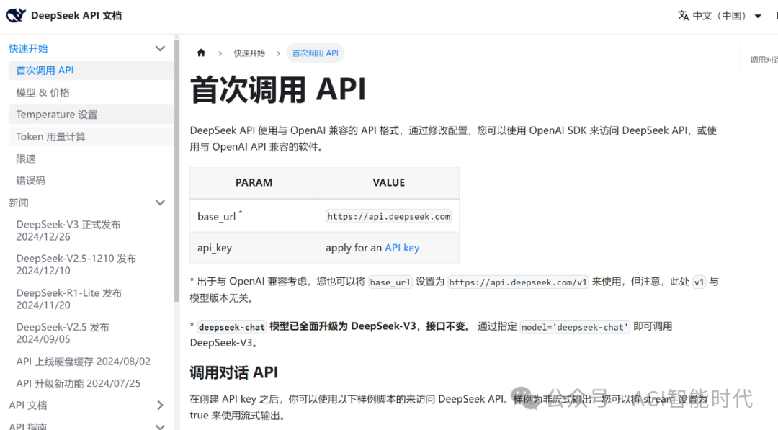Click 快速开始 sidebar category label
The width and height of the screenshot is (778, 430).
[28, 48]
